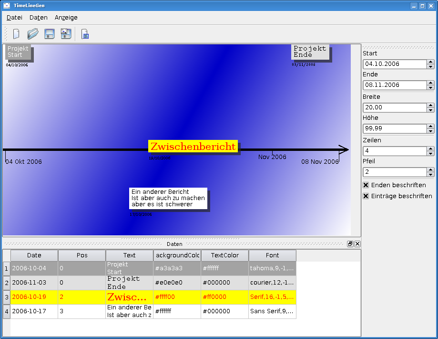The width and height of the screenshot is (438, 339).
Task: Select the #ffff00 background color cell
Action: coord(177,297)
